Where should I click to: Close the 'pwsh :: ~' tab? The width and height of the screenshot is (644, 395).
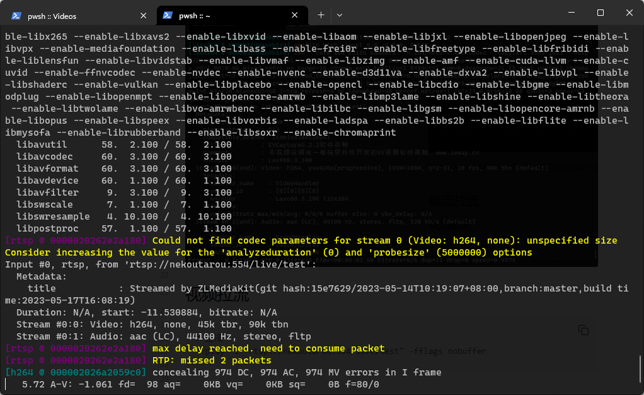coord(294,15)
